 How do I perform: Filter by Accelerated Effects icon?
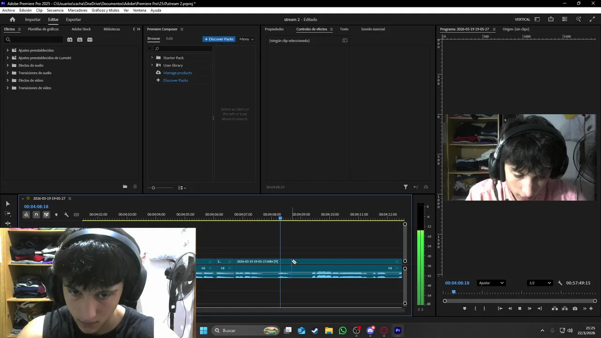(x=69, y=39)
